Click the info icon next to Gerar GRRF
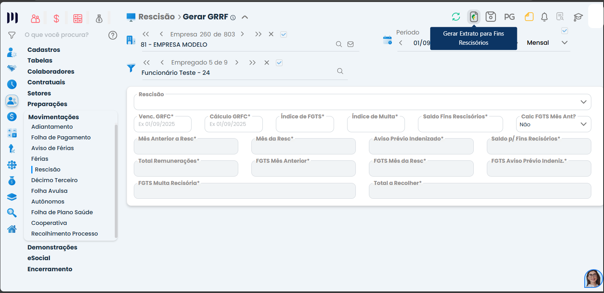The image size is (604, 293). coord(233,17)
